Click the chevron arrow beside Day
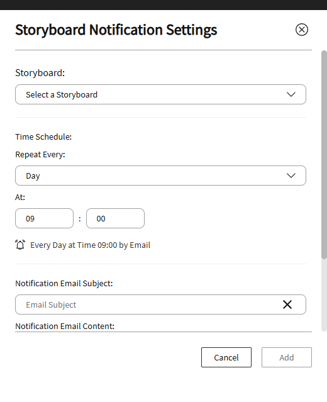The height and width of the screenshot is (402, 327). (x=291, y=176)
